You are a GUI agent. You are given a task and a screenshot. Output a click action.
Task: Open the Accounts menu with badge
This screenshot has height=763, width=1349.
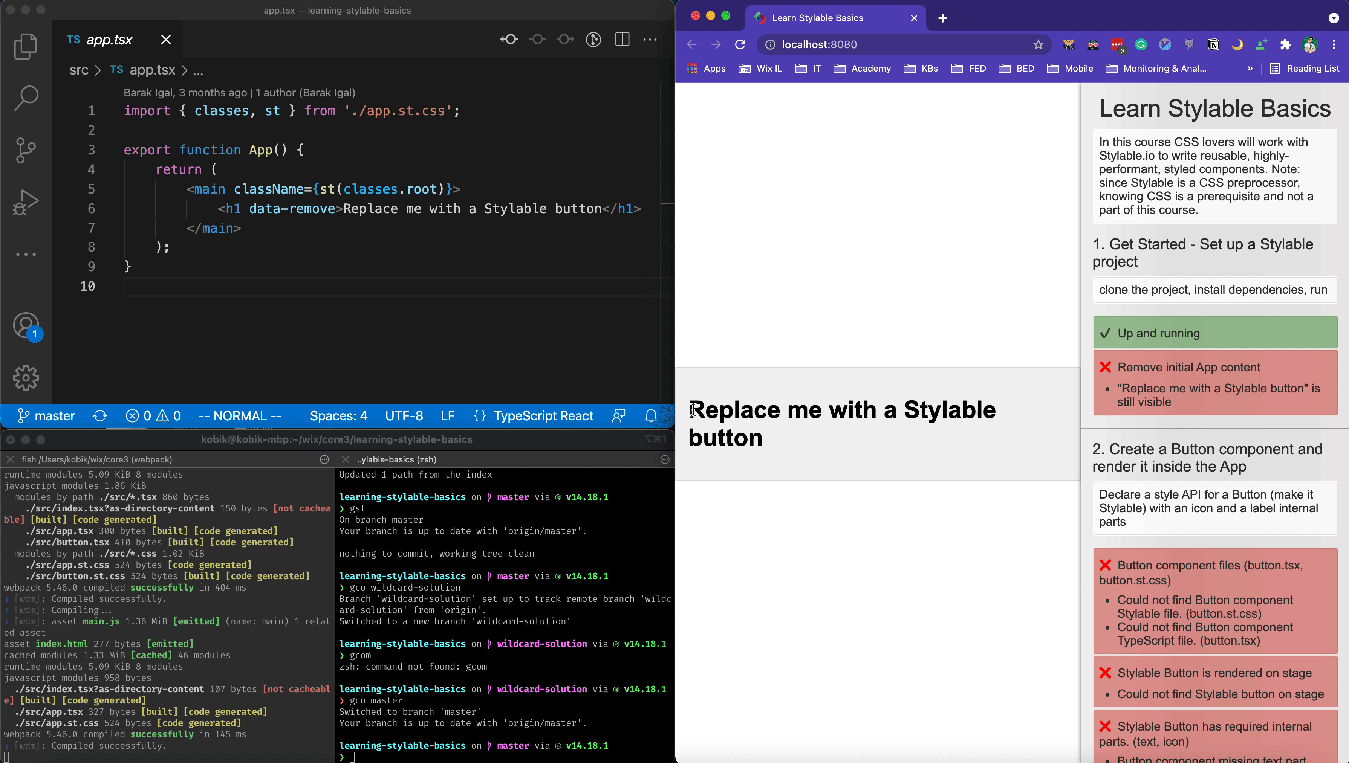(27, 326)
